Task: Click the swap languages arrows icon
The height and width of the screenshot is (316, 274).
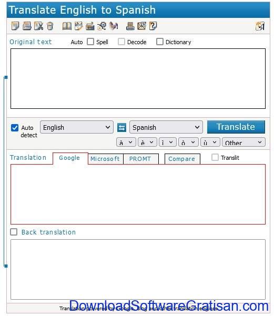Action: 122,128
